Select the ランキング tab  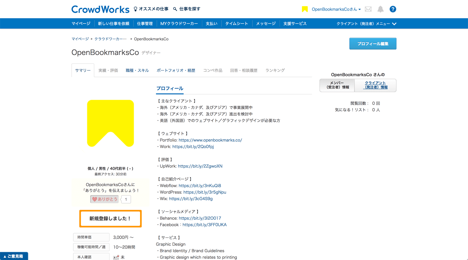pos(275,70)
